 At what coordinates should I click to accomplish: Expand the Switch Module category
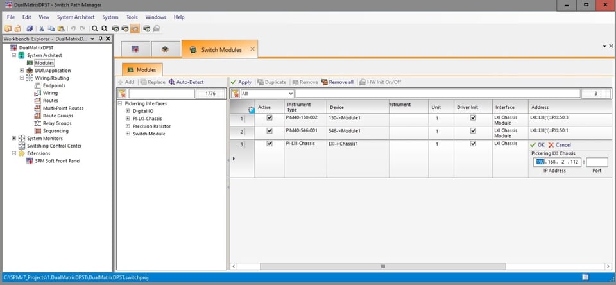(x=128, y=134)
